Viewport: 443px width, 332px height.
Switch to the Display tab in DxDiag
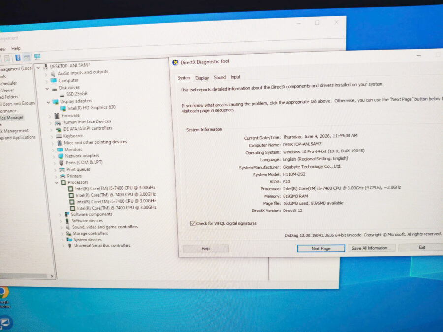coord(202,78)
